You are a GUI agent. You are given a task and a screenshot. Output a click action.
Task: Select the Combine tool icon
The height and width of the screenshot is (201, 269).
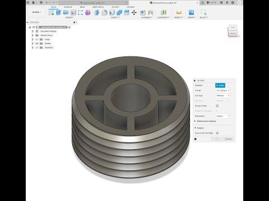click(119, 12)
